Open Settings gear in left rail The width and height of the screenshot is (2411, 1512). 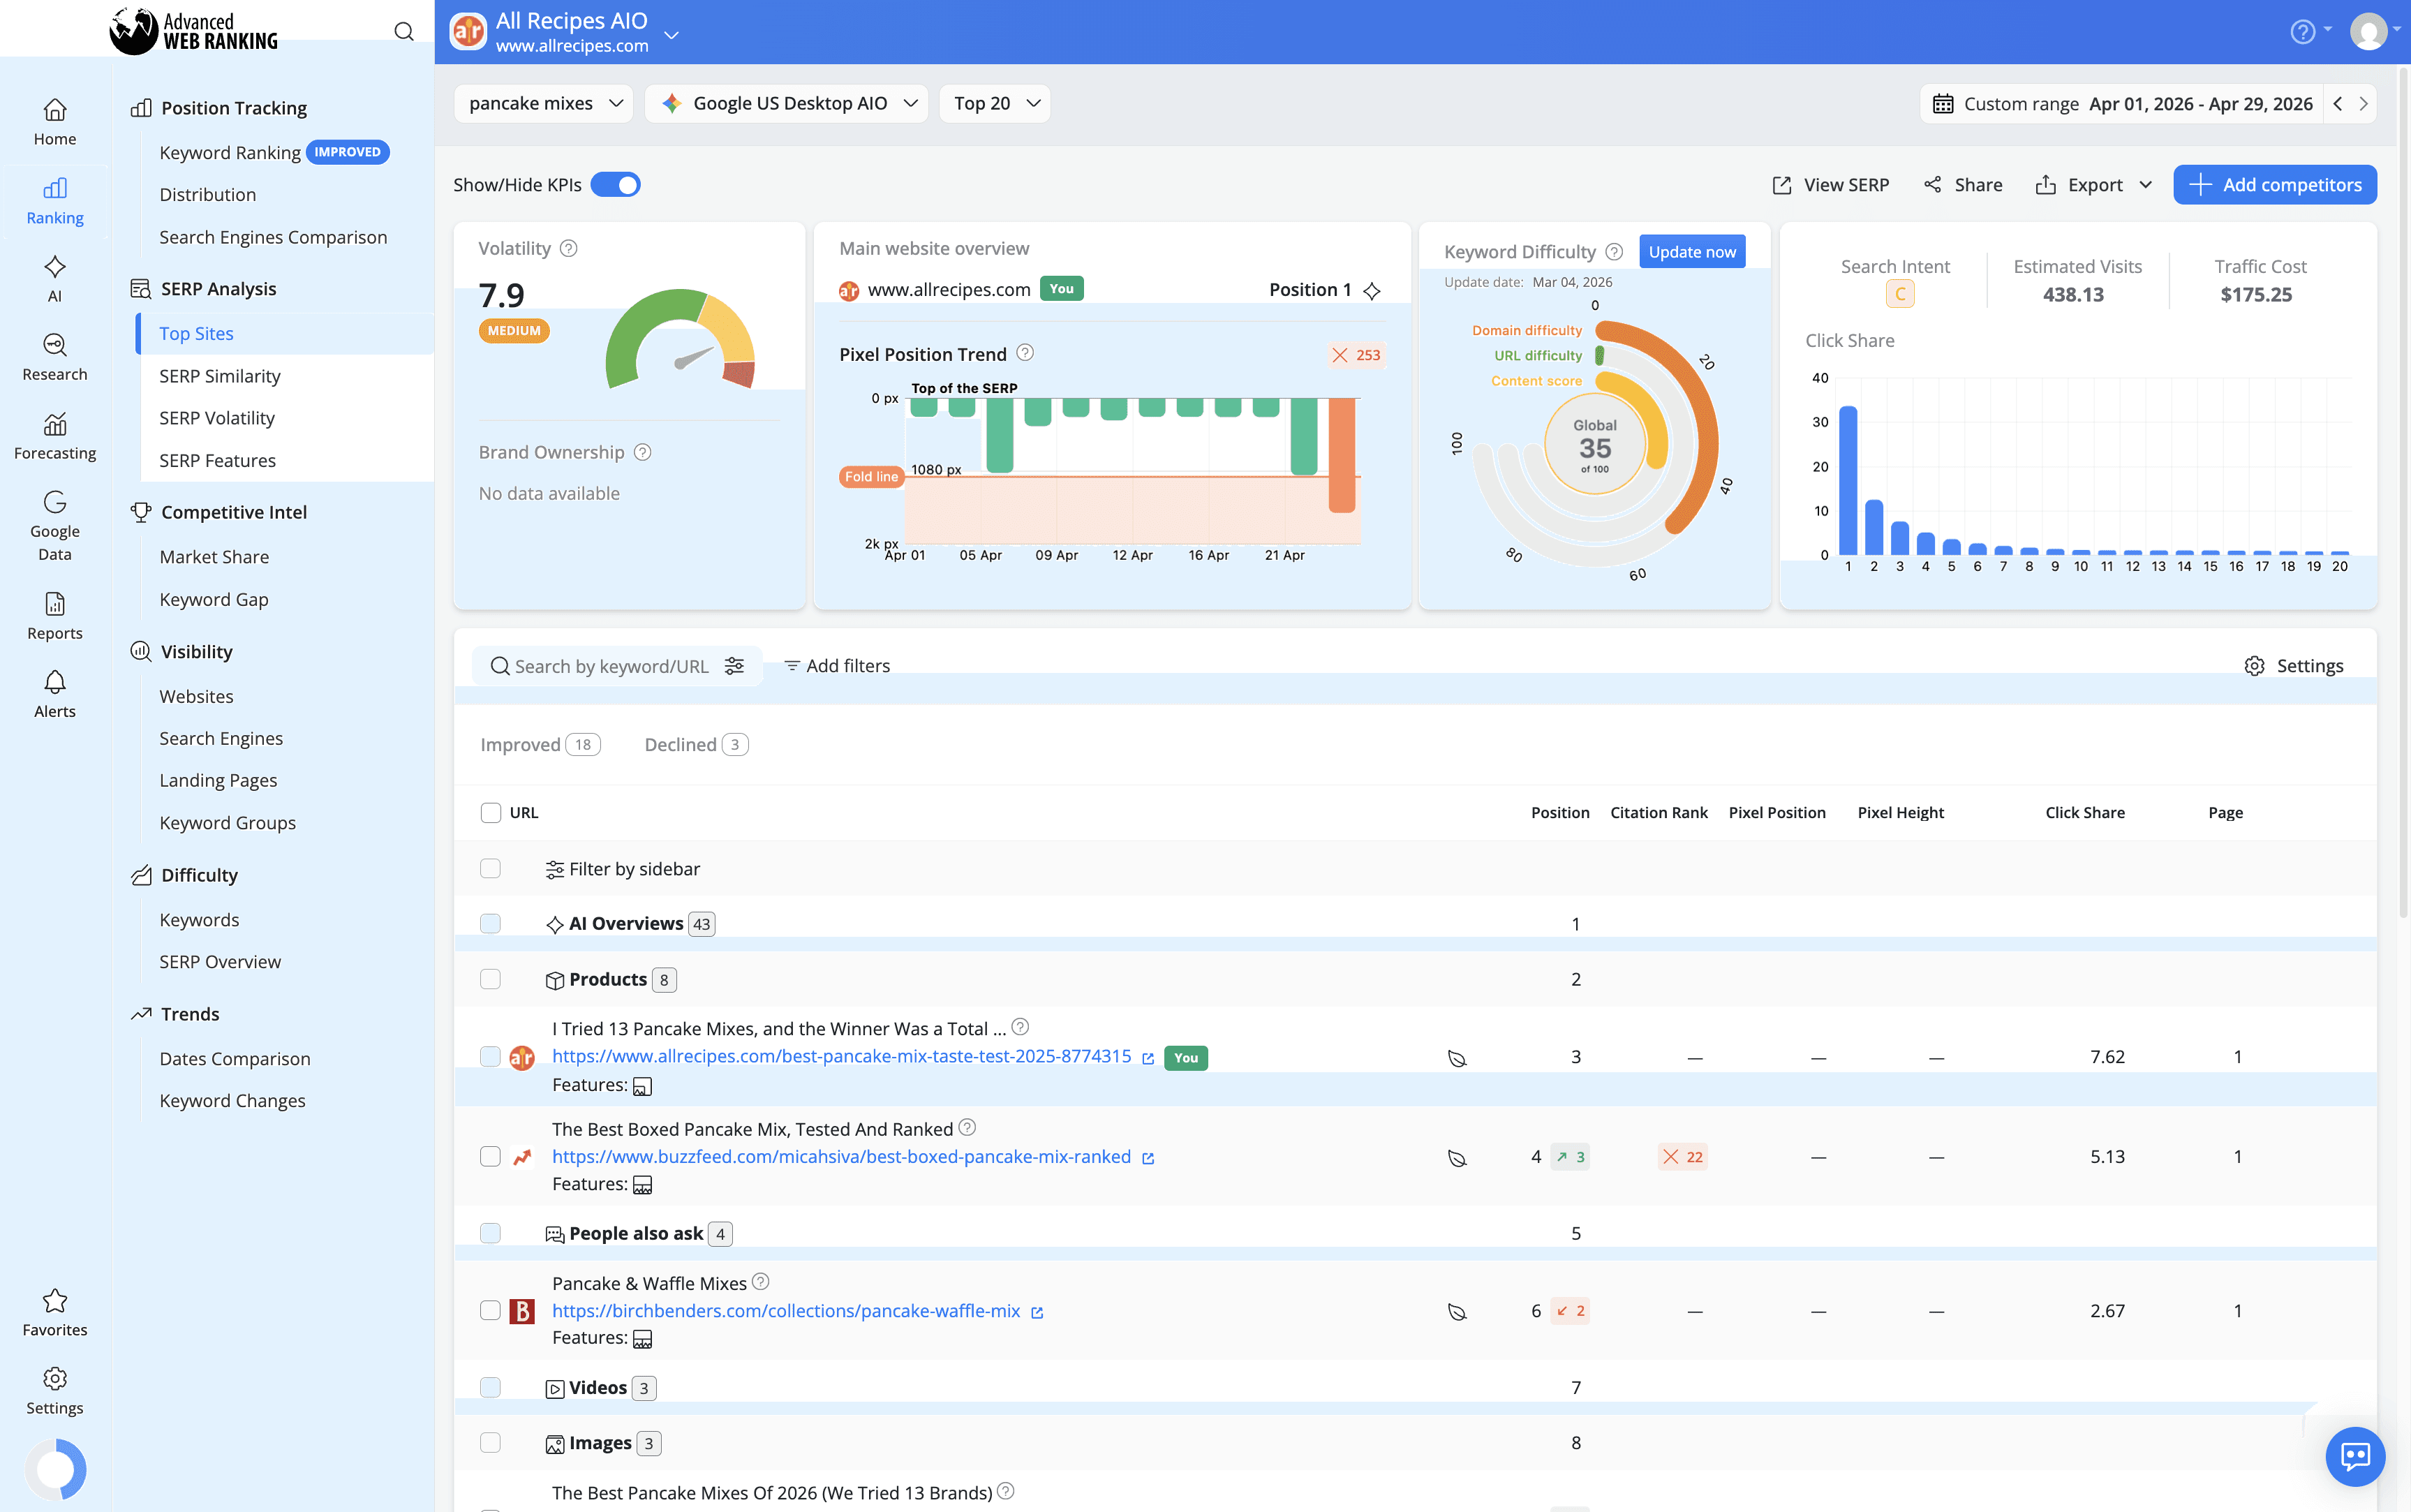pos(55,1391)
